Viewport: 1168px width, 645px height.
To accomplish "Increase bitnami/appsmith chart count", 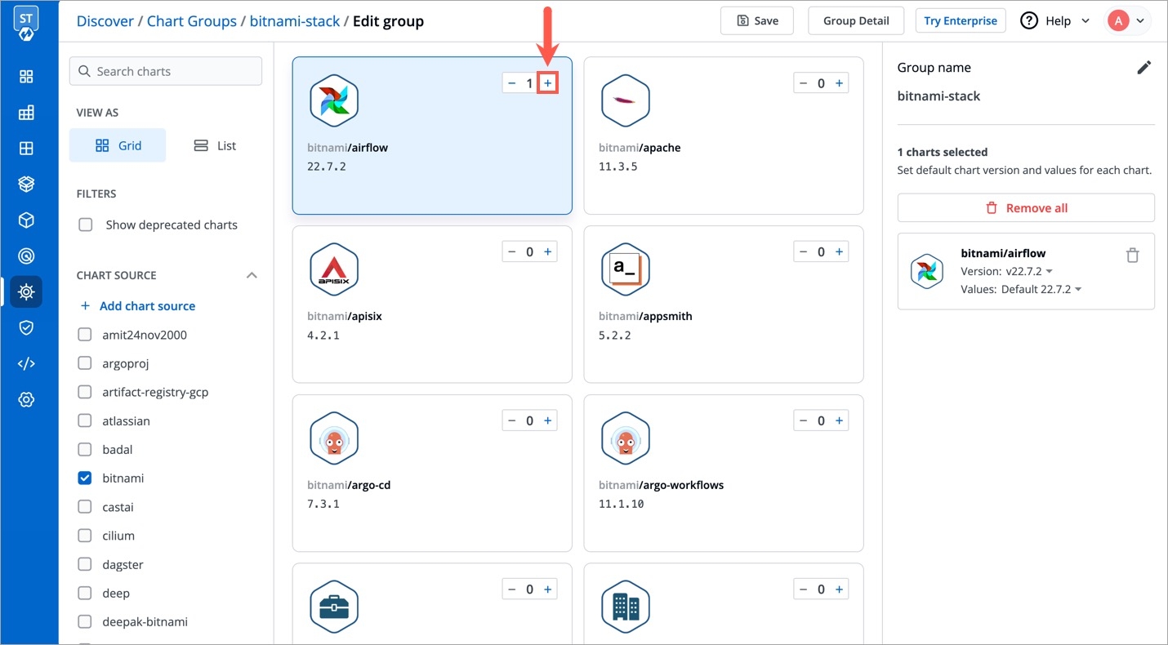I will [x=840, y=252].
